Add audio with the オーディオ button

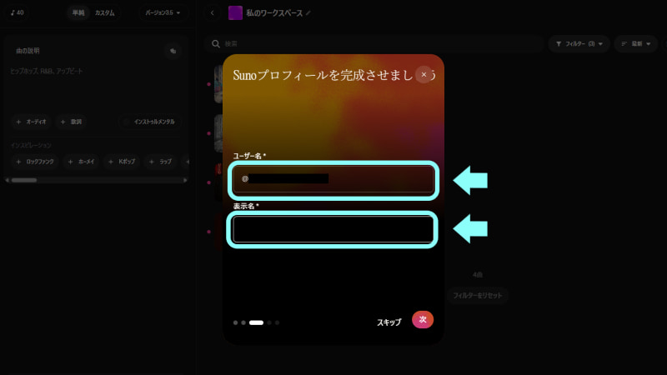[31, 122]
